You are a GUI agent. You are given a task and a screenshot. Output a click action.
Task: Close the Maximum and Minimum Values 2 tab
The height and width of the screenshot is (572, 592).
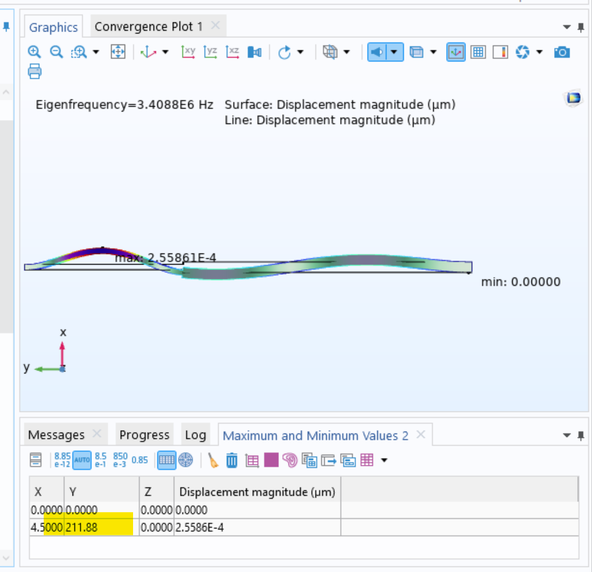[x=420, y=435]
